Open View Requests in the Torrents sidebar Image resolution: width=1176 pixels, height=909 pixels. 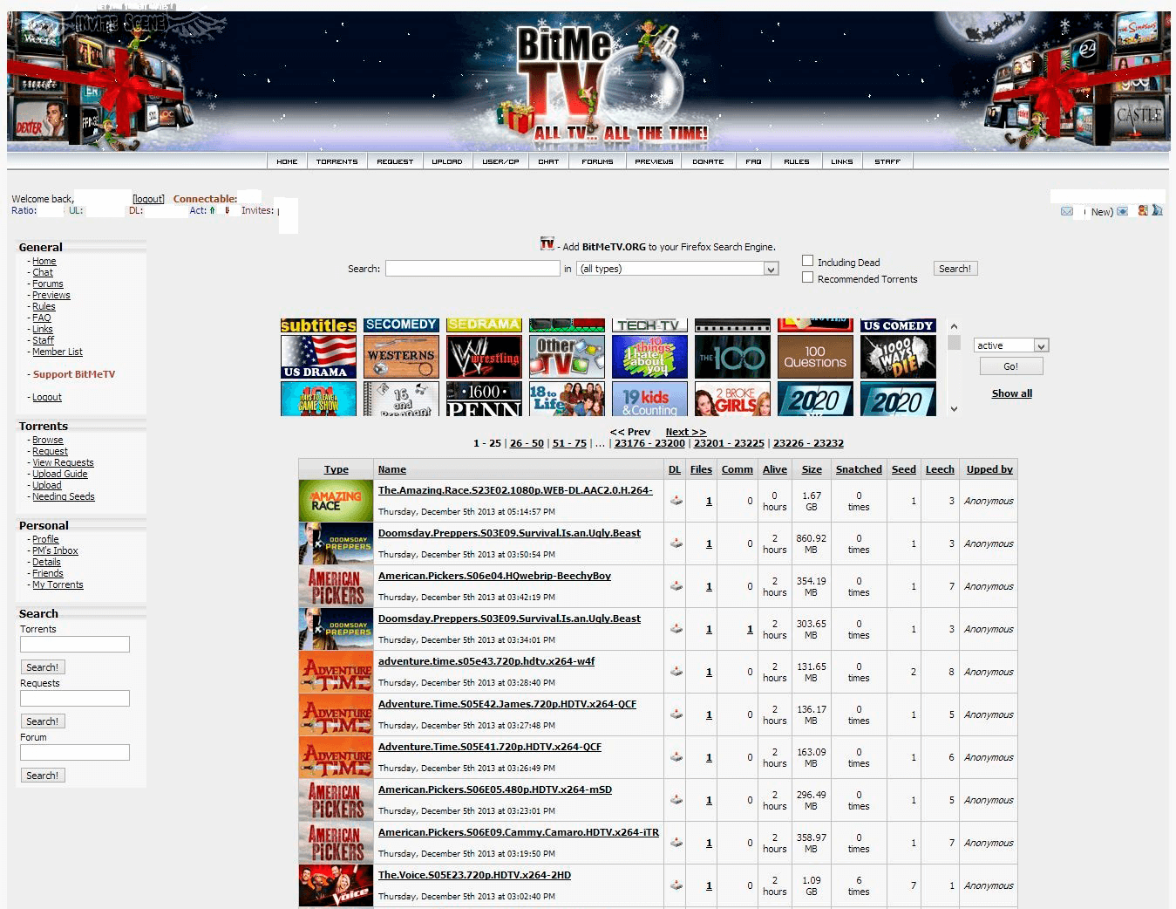pos(63,462)
